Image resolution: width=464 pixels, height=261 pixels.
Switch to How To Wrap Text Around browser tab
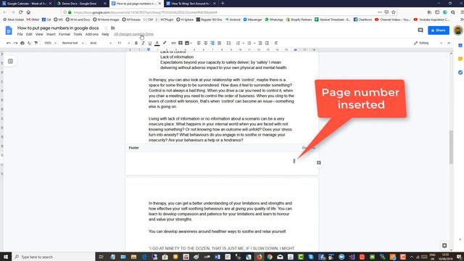click(191, 4)
